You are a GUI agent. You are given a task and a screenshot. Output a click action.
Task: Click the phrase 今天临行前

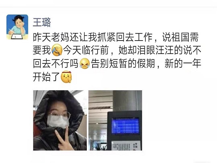point(86,50)
